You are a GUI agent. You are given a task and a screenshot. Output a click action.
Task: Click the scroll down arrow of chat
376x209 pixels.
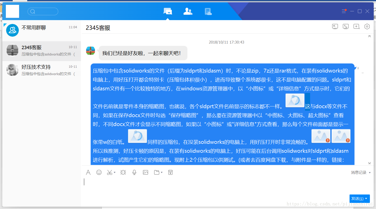(369, 163)
